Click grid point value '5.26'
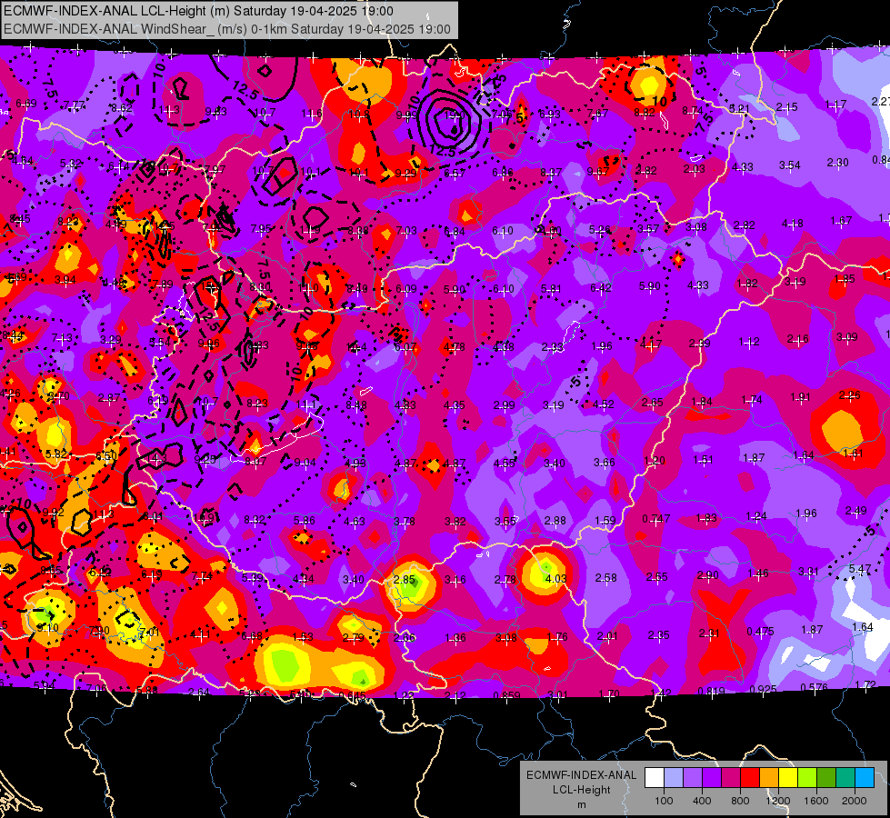Viewport: 890px width, 818px height. (x=599, y=230)
